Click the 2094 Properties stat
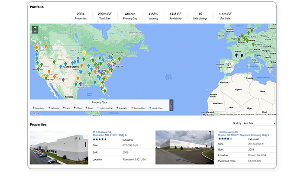This screenshot has width=304, height=177. (x=80, y=16)
